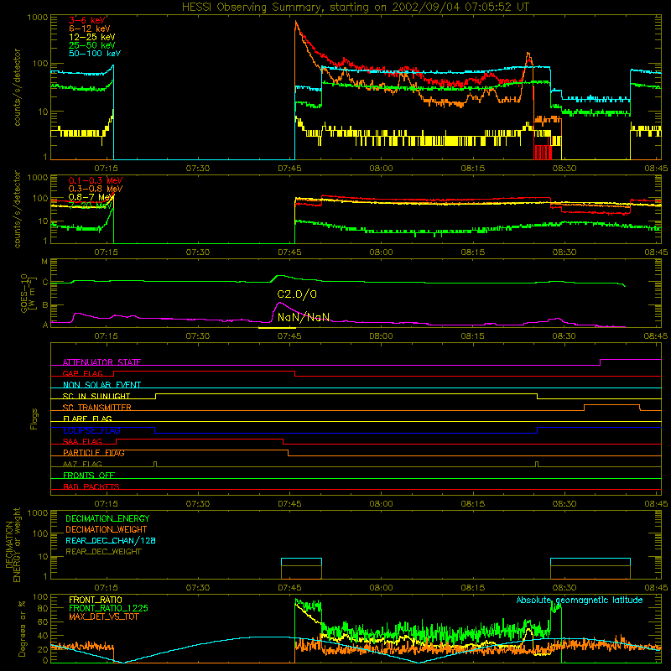The height and width of the screenshot is (671, 671).
Task: Click the BAD_PACKETS flag label
Action: [x=91, y=486]
